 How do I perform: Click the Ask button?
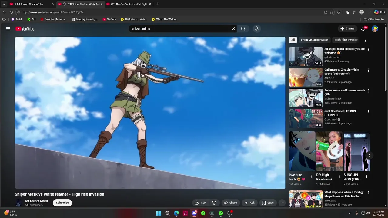tap(249, 203)
